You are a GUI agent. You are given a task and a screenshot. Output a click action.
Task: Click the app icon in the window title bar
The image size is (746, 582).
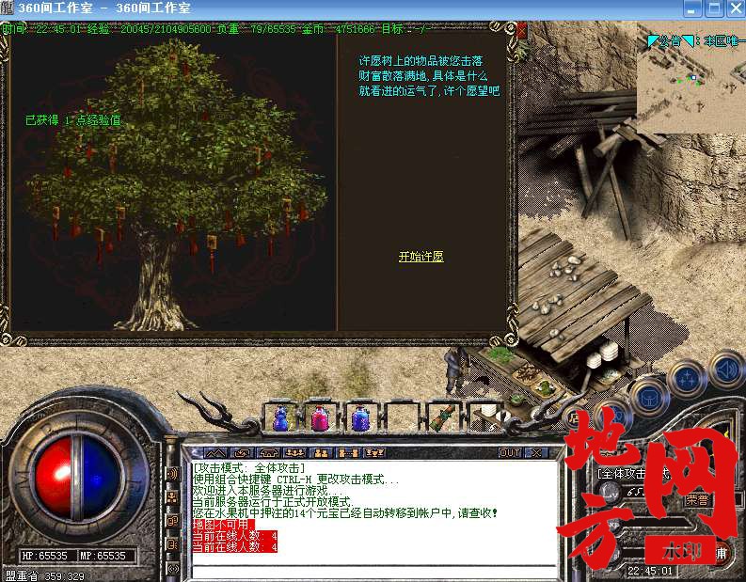coord(7,8)
